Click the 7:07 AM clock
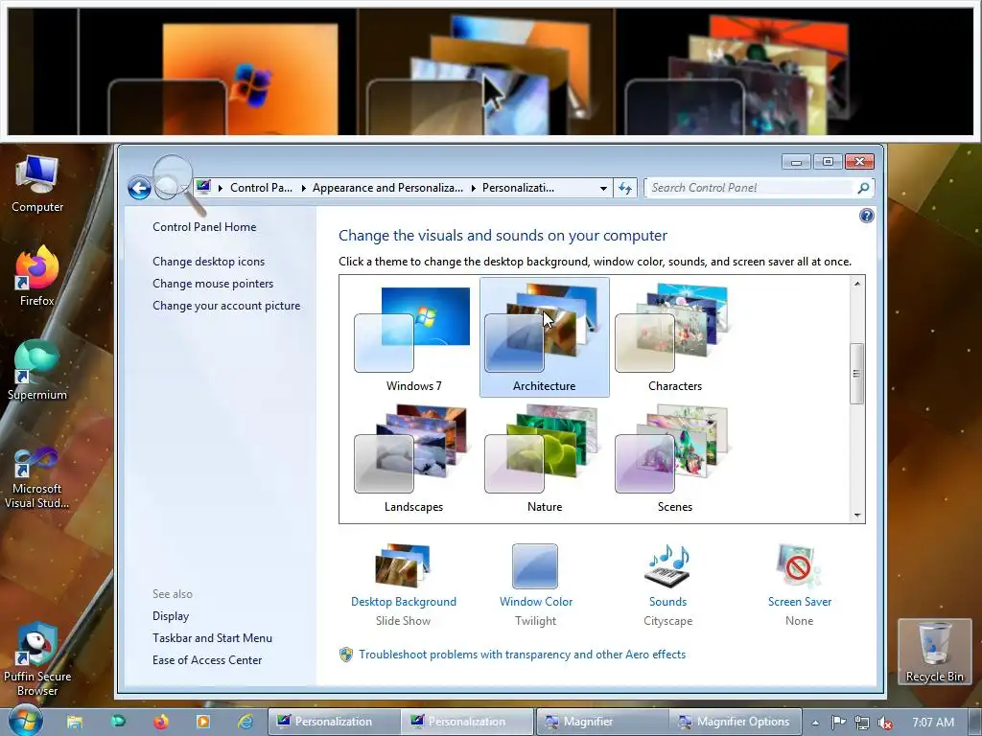Image resolution: width=982 pixels, height=736 pixels. click(932, 723)
